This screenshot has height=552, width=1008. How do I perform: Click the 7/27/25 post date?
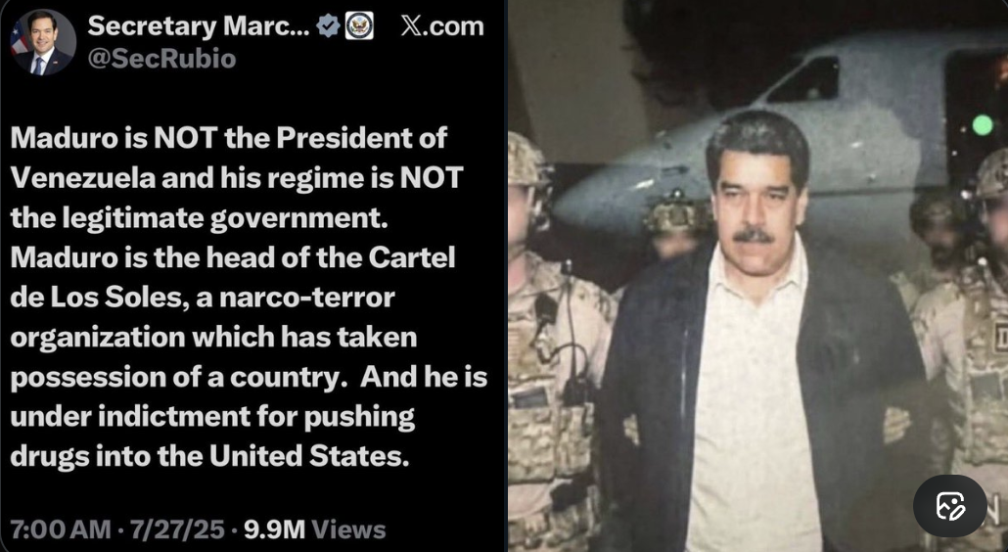point(177,530)
